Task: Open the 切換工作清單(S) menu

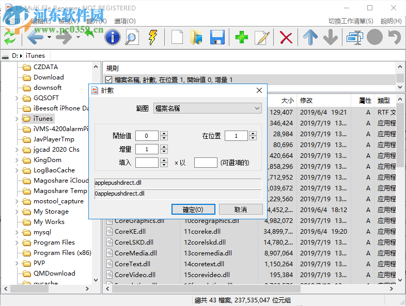Action: [x=351, y=21]
